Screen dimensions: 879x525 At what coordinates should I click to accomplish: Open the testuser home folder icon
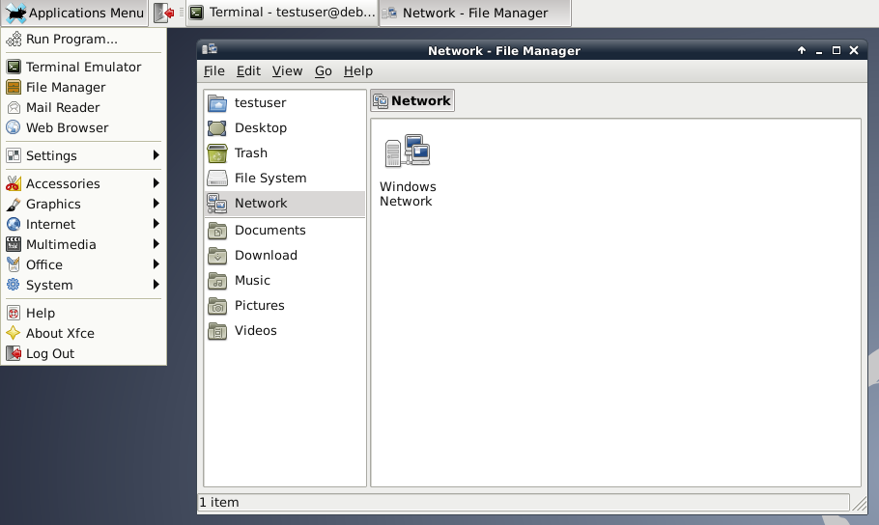pyautogui.click(x=217, y=103)
